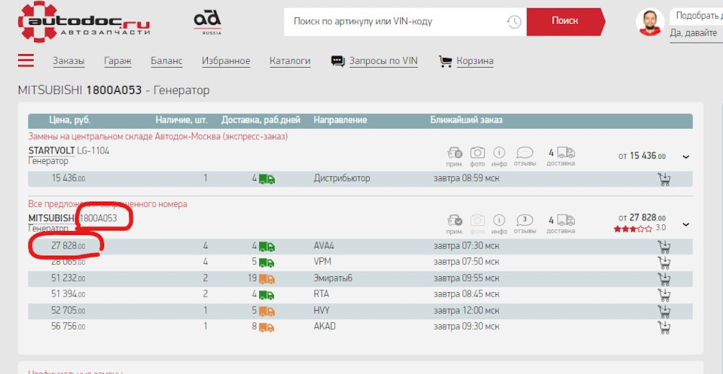Screen dimensions: 723x374
Task: Open the Избранное menu item
Action: click(226, 61)
